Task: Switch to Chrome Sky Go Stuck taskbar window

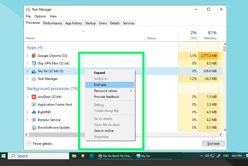Action: (x=115, y=156)
